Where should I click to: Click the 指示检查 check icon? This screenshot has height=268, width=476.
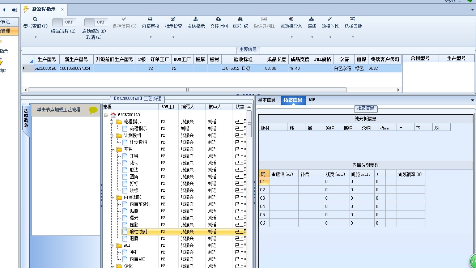(173, 19)
